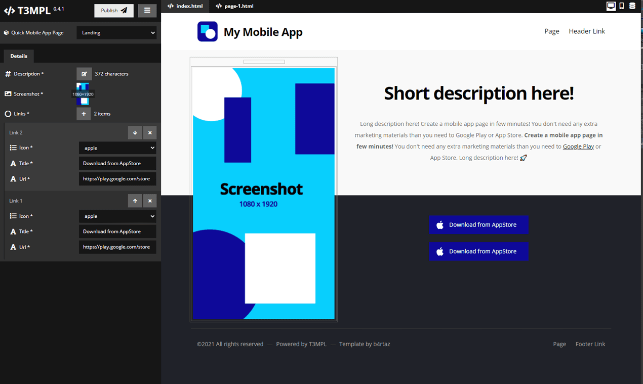
Task: Move Link 2 down
Action: click(135, 133)
